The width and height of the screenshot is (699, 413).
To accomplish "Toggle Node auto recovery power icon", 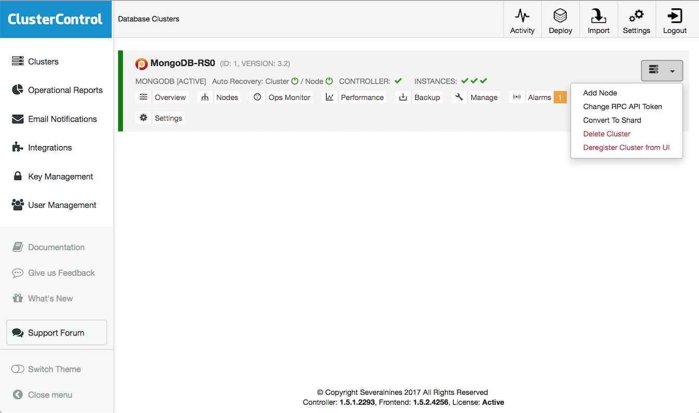I will point(329,81).
